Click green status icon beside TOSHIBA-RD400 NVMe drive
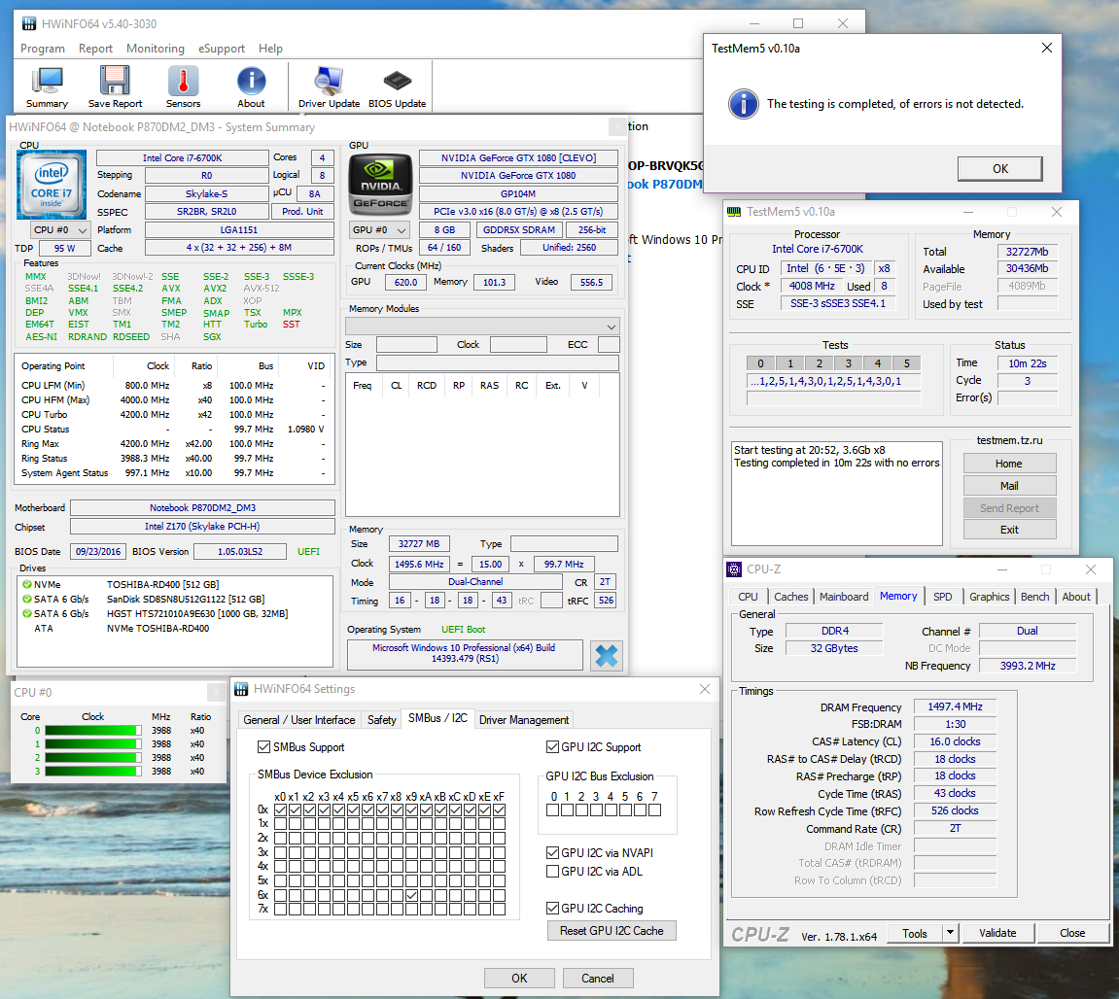The width and height of the screenshot is (1119, 999). 27,584
